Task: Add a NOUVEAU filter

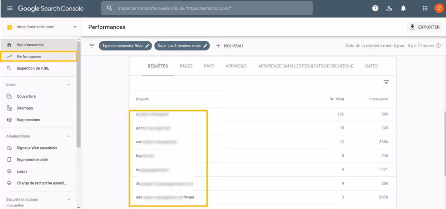Action: [x=229, y=46]
